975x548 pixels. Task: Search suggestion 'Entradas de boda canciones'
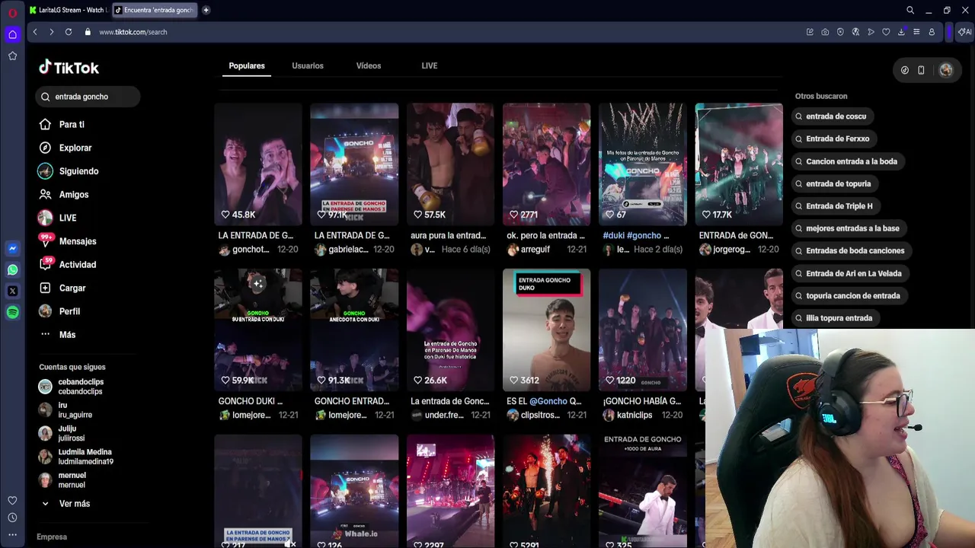850,250
